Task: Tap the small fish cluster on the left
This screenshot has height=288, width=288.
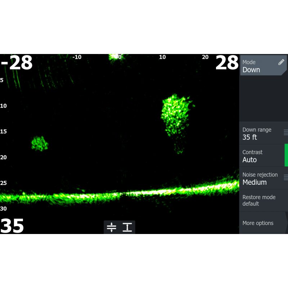Action: 39,143
